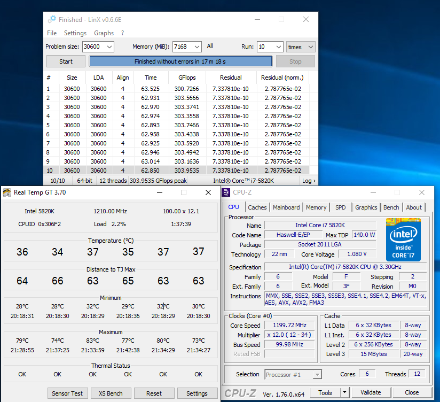This screenshot has width=440, height=402.
Task: Click the CPU-Z title bar icon
Action: (226, 192)
